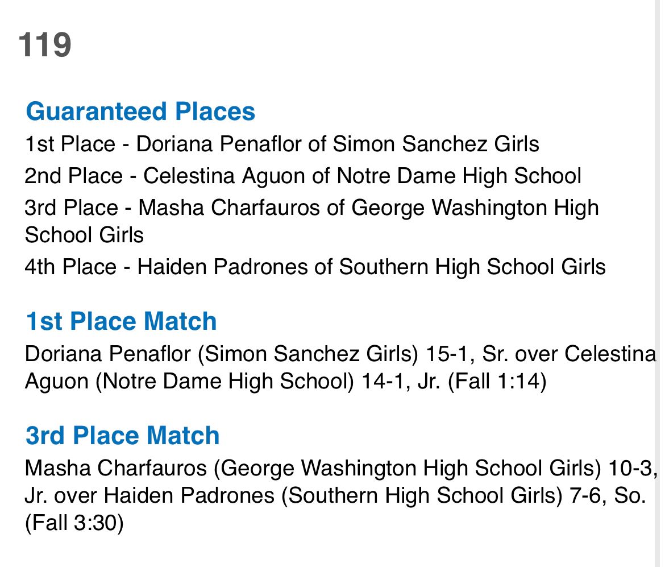This screenshot has height=567, width=665.
Task: Click 2nd Place Celestina Aguon entry
Action: (303, 176)
